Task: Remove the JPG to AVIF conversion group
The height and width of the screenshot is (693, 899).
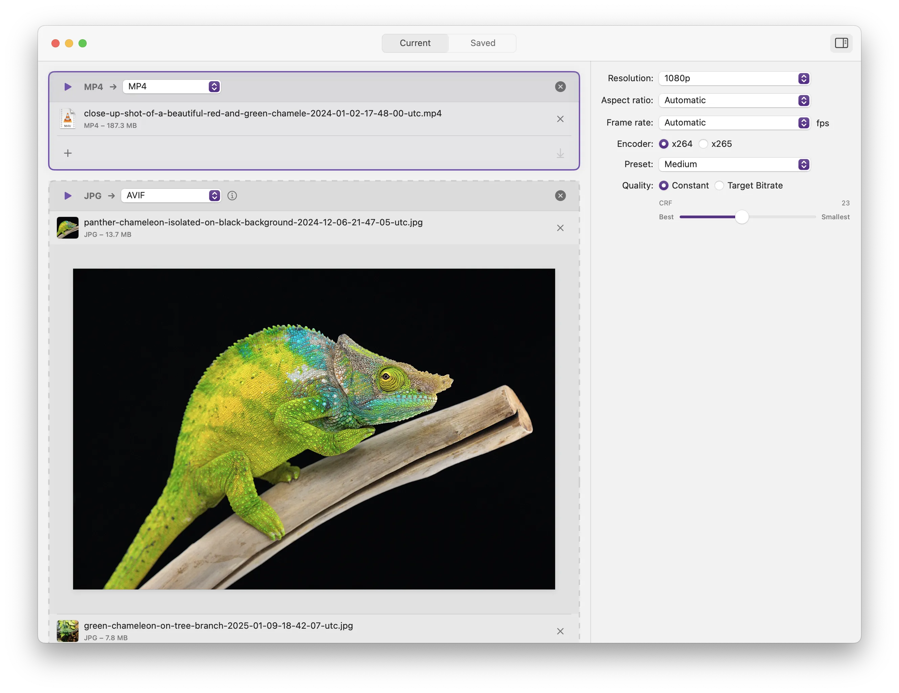Action: (x=560, y=196)
